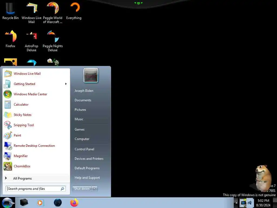Open Control Panel

pyautogui.click(x=84, y=149)
